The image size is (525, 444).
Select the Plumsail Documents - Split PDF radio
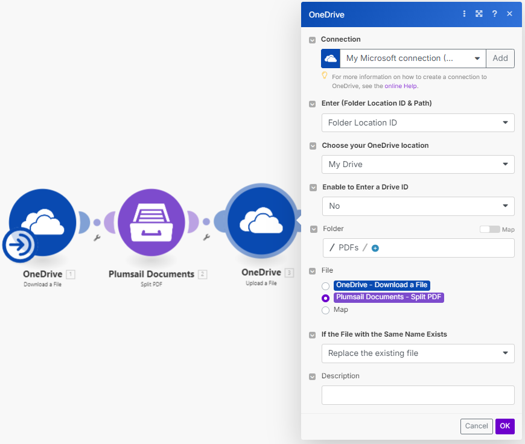click(325, 298)
